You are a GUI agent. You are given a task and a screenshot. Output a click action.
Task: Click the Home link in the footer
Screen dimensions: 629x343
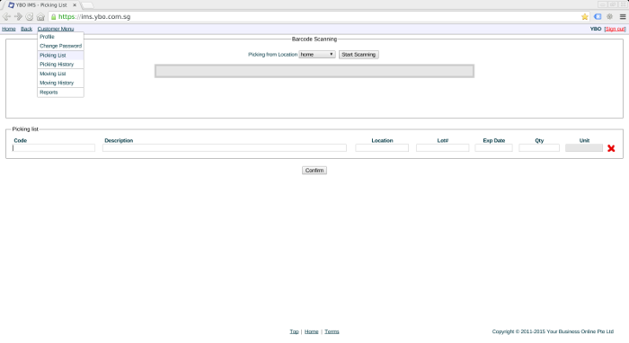pyautogui.click(x=311, y=331)
